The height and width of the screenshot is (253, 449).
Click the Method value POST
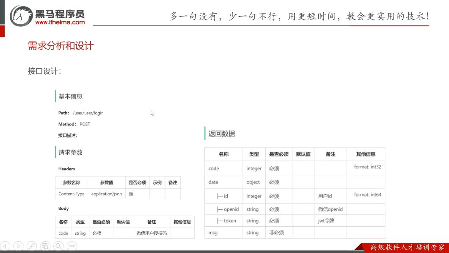(x=85, y=124)
